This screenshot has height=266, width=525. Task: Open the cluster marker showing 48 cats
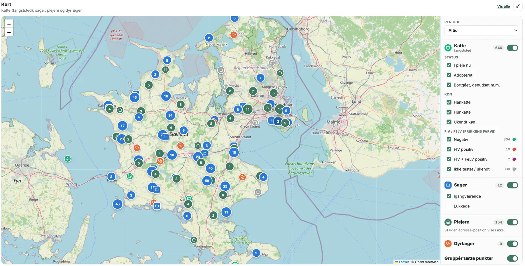pos(118,204)
